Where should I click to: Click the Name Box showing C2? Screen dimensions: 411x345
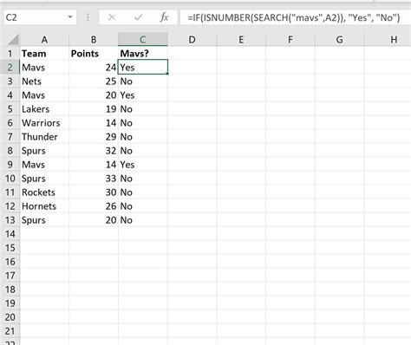pyautogui.click(x=36, y=17)
